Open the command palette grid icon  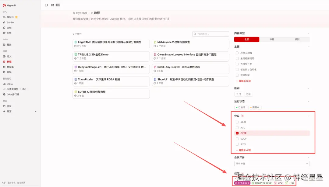[x=52, y=5]
